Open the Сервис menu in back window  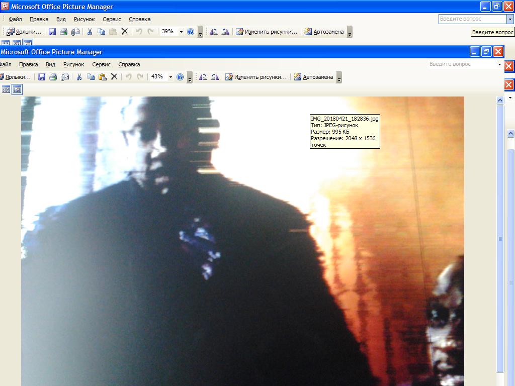(x=112, y=19)
